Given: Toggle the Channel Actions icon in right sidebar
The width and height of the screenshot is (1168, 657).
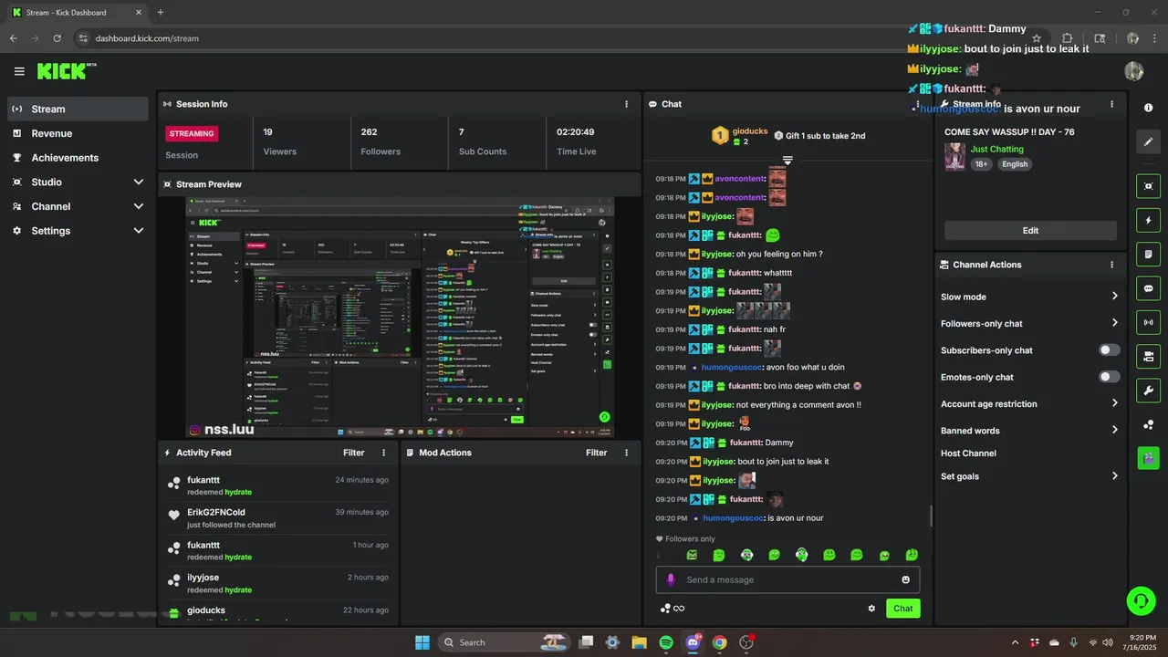Looking at the screenshot, I should coord(1148,356).
